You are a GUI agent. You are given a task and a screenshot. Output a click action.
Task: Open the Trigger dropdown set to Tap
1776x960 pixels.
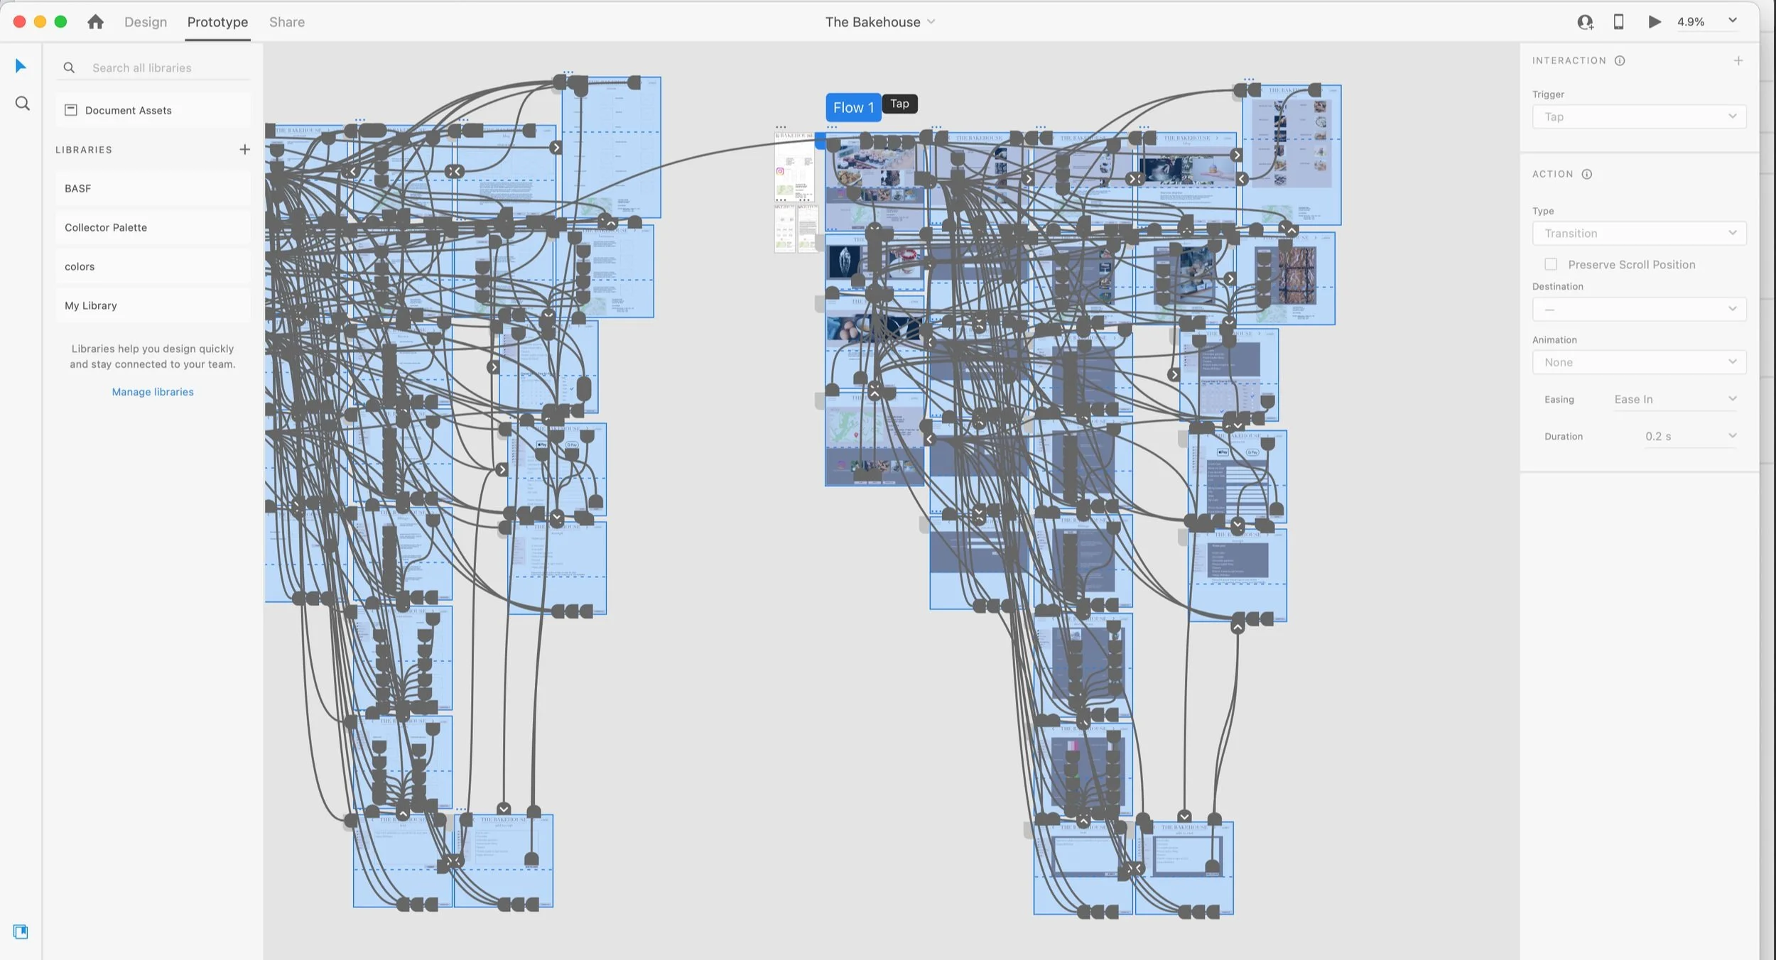(1639, 116)
